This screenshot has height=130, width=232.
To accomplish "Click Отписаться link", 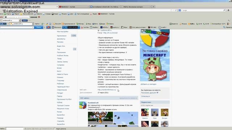I will pos(145,96).
